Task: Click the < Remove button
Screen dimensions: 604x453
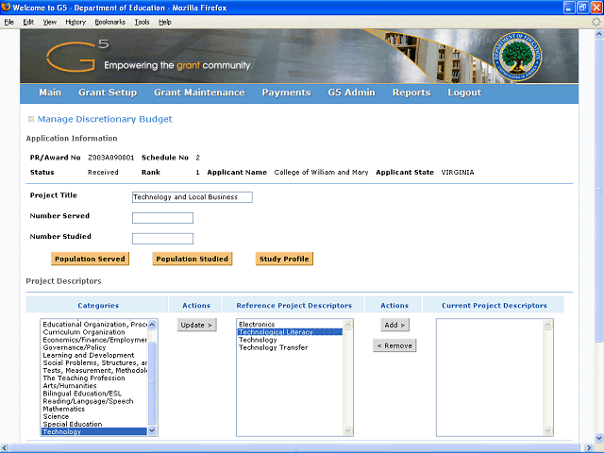Action: 394,345
